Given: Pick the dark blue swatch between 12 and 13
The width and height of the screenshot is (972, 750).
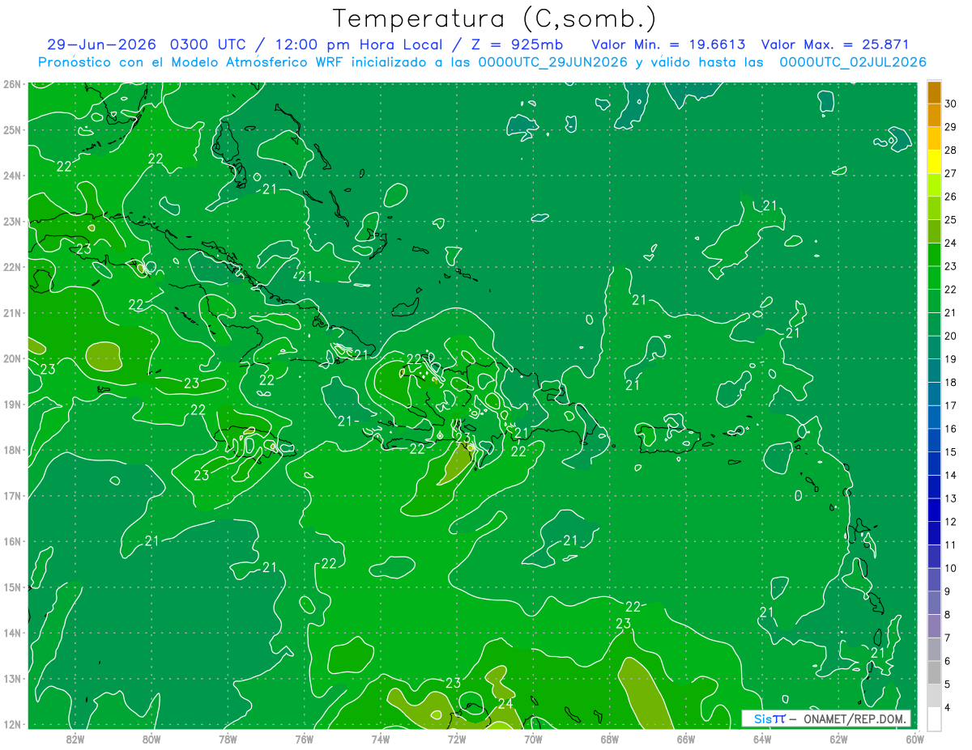Looking at the screenshot, I should (934, 510).
